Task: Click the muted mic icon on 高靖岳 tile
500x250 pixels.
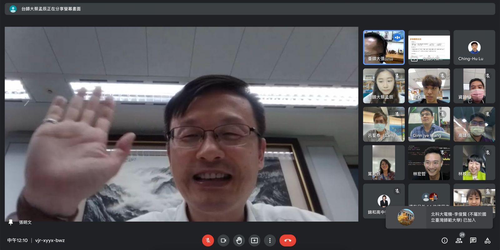Action: click(488, 114)
